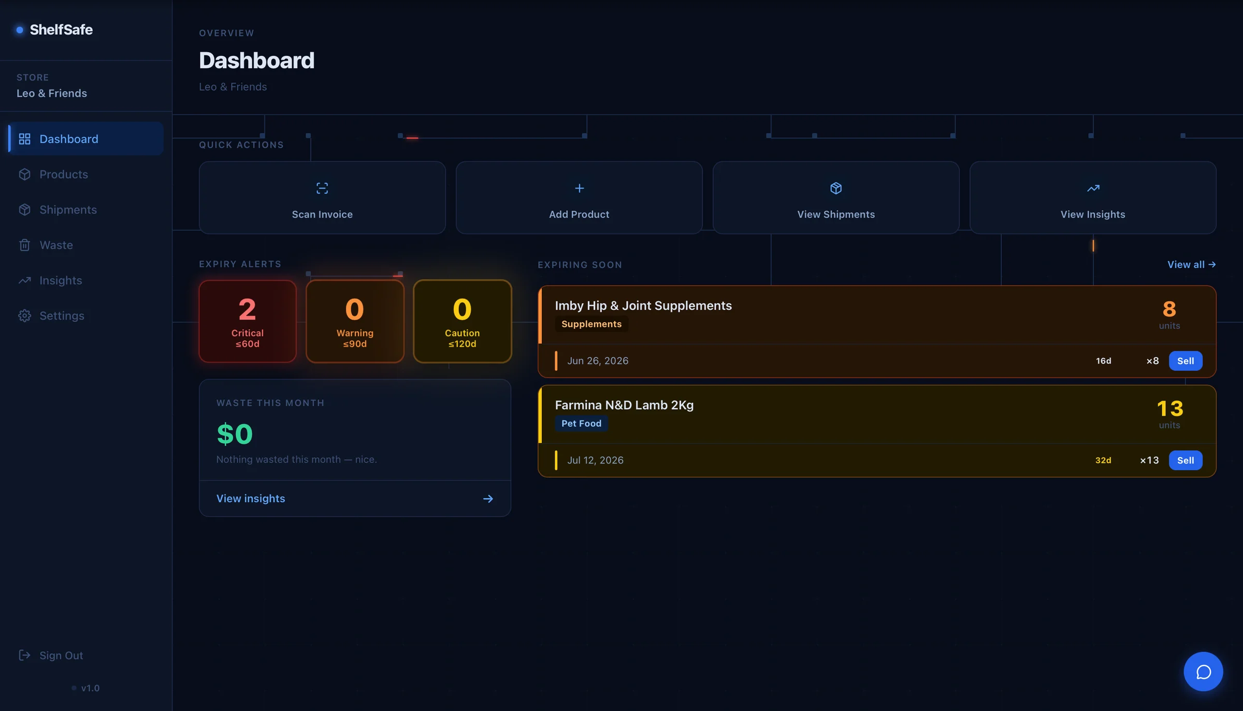Click the Shipments package icon in sidebar
1243x711 pixels.
click(x=24, y=210)
